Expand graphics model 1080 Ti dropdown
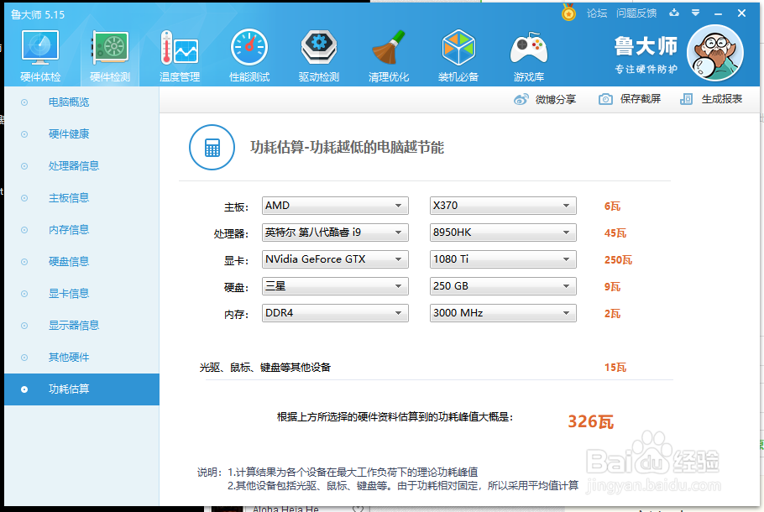This screenshot has height=512, width=764. pyautogui.click(x=503, y=259)
